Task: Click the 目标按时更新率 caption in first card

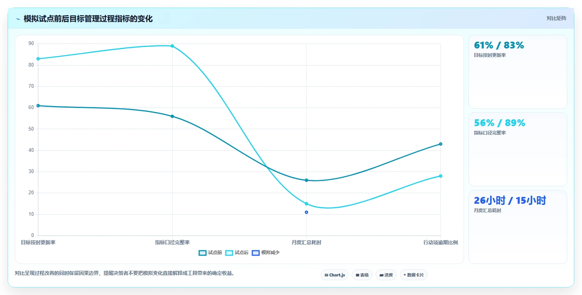Action: (489, 55)
